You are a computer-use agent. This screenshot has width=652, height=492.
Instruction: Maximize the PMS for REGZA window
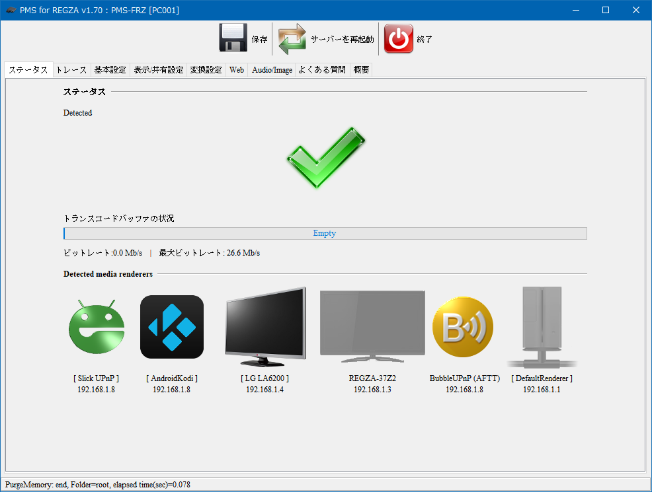(x=605, y=10)
